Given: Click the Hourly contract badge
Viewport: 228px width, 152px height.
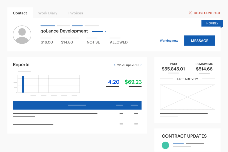Looking at the screenshot, I should [x=212, y=23].
